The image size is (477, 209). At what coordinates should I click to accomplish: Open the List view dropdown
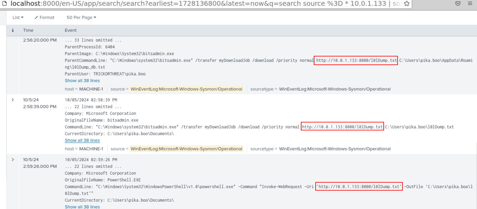tap(18, 17)
